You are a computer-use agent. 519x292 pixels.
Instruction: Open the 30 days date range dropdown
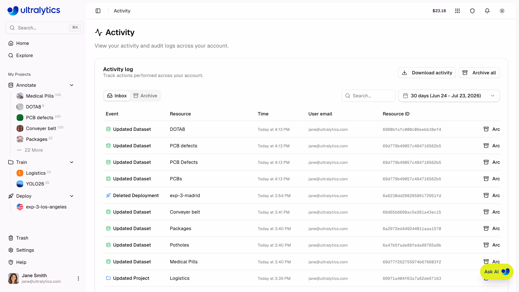[449, 96]
